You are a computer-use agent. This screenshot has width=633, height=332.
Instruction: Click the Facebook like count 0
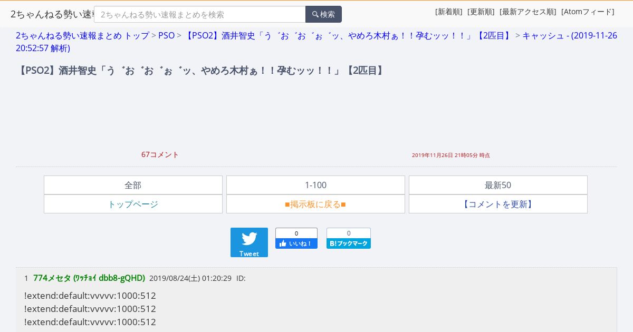coord(296,233)
